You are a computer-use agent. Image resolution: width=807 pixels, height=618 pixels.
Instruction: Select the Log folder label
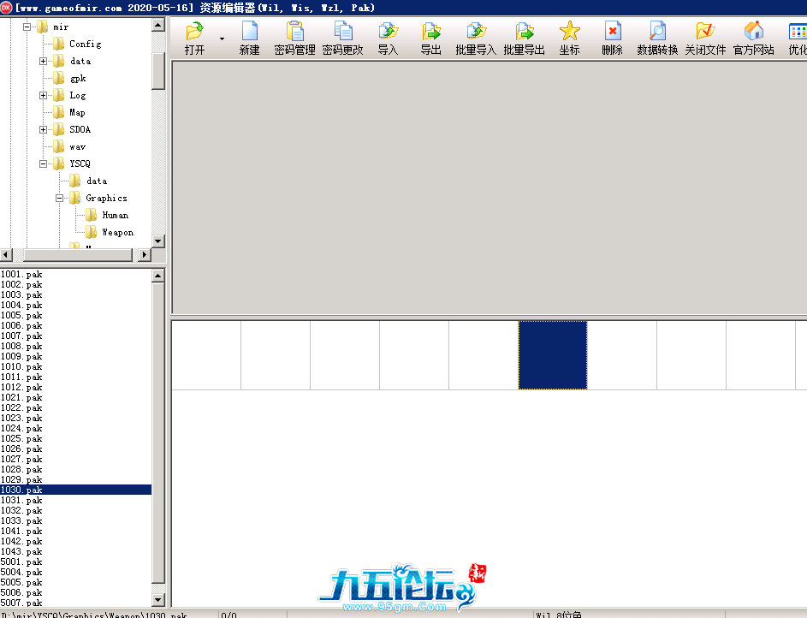tap(78, 95)
